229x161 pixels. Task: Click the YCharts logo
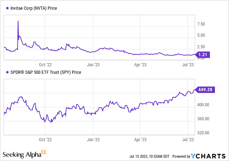209,156
